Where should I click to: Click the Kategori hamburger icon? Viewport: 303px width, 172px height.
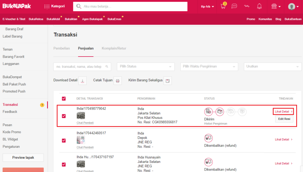(47, 7)
